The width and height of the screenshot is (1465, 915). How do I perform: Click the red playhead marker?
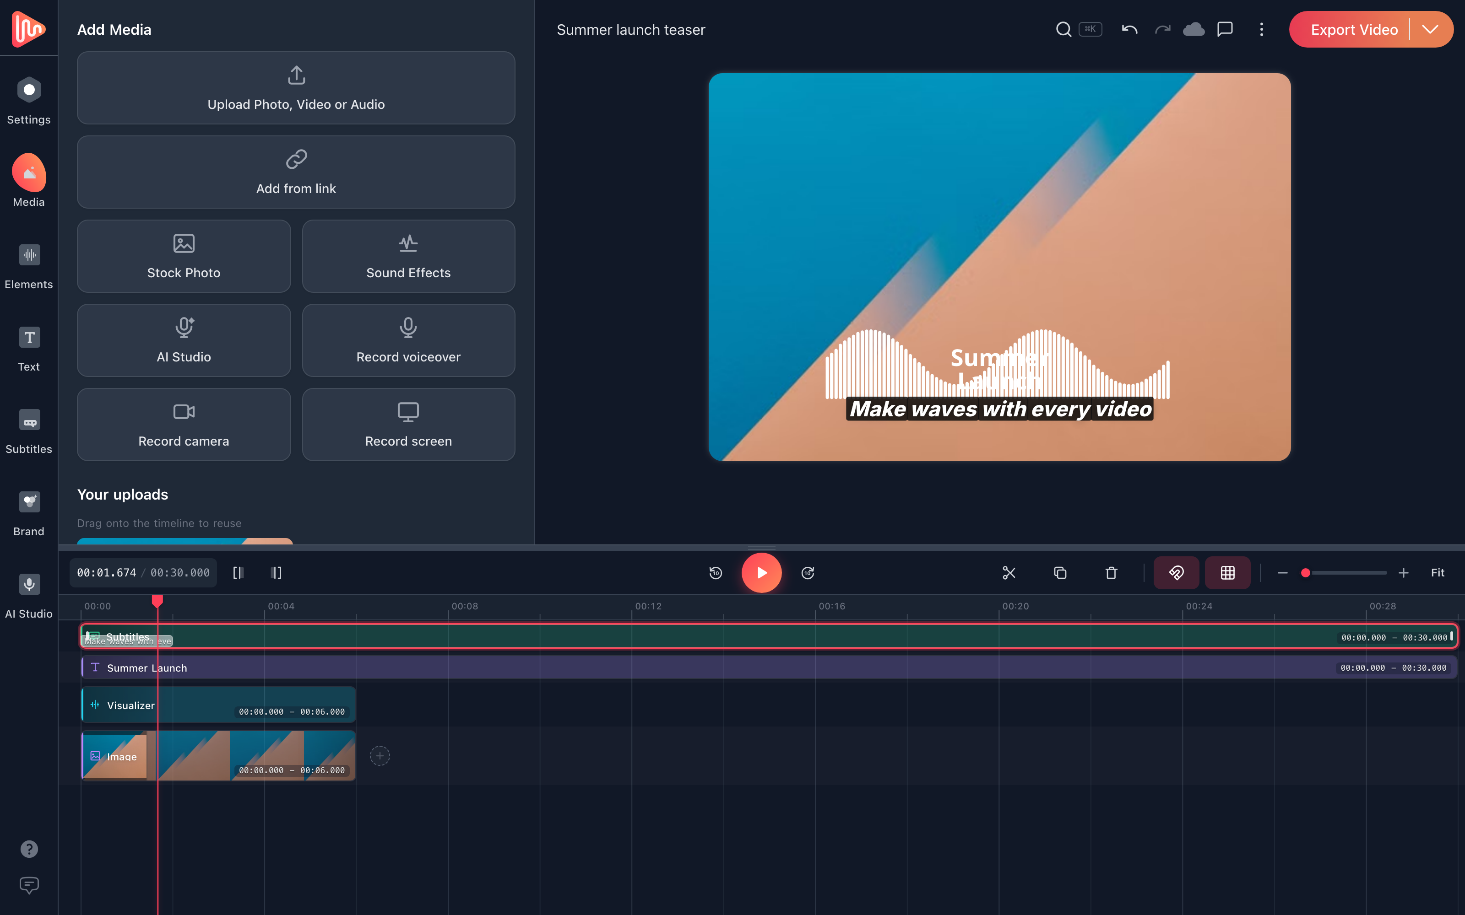(x=157, y=600)
